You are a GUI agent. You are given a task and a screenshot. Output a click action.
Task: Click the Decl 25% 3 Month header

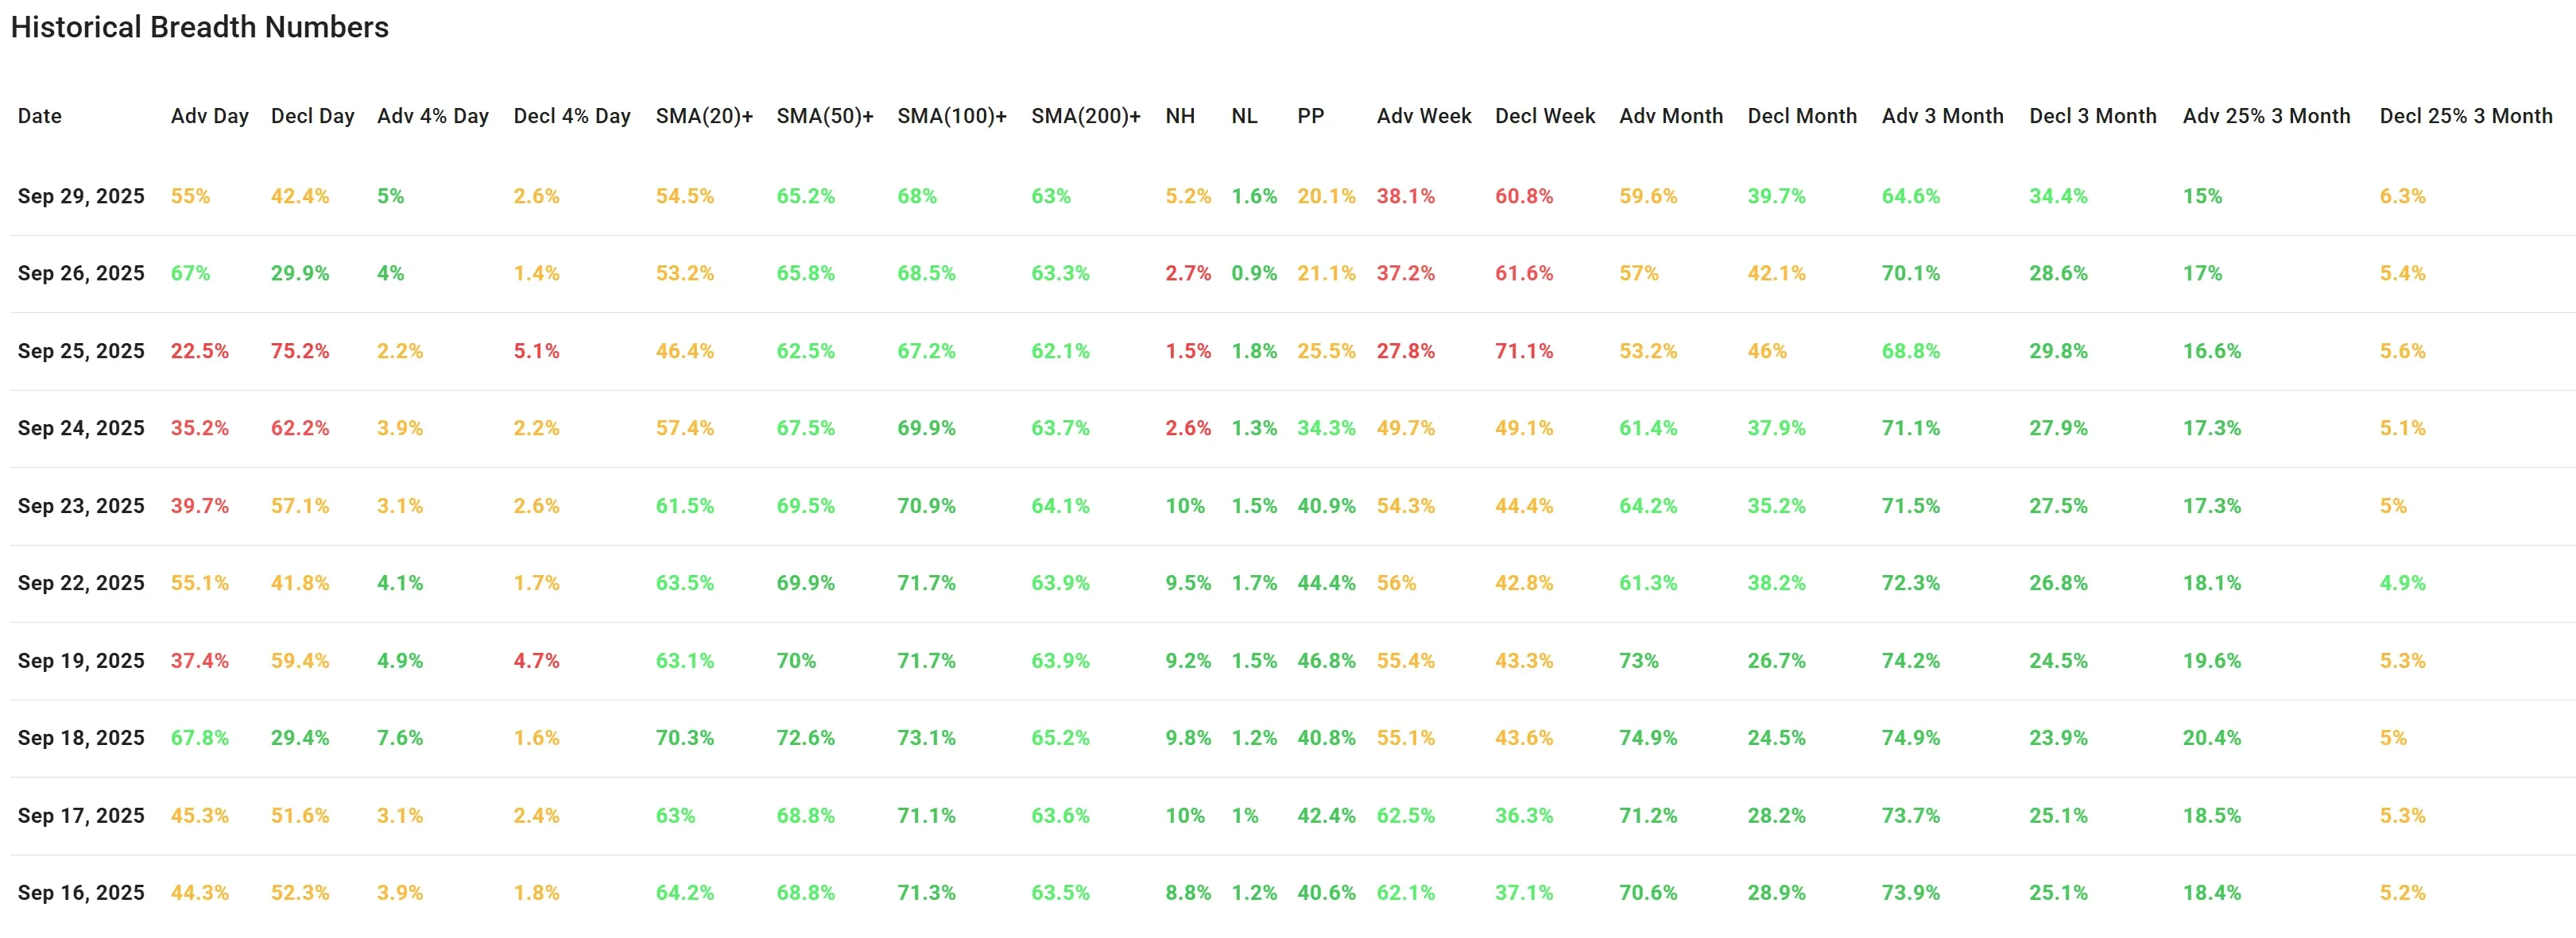2465,116
